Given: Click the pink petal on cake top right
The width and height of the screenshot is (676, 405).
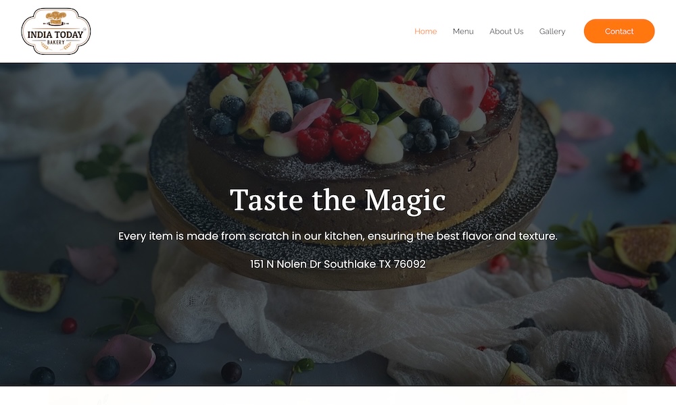Looking at the screenshot, I should (x=458, y=91).
